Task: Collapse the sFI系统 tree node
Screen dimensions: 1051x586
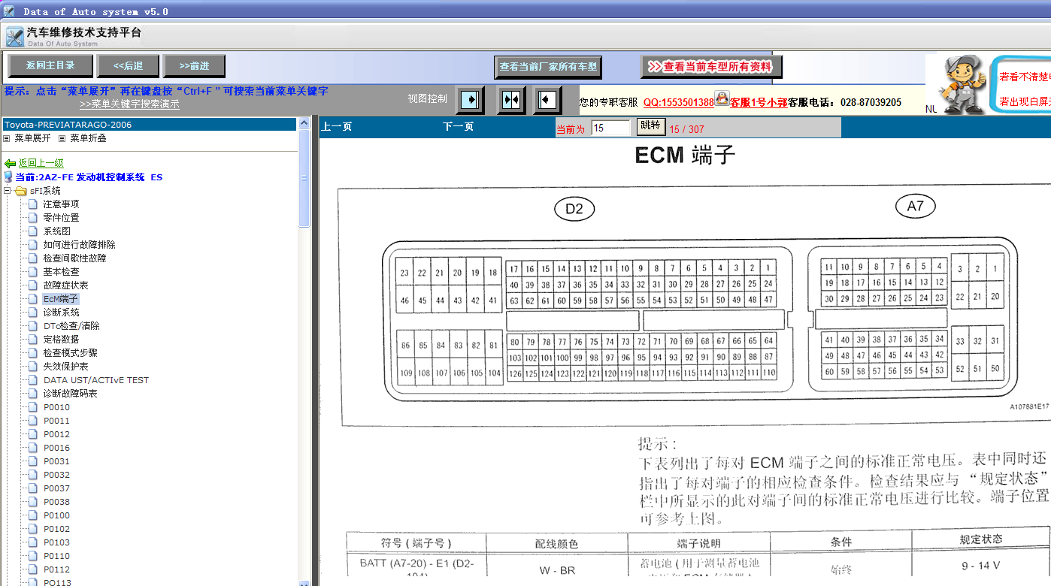Action: pos(8,191)
